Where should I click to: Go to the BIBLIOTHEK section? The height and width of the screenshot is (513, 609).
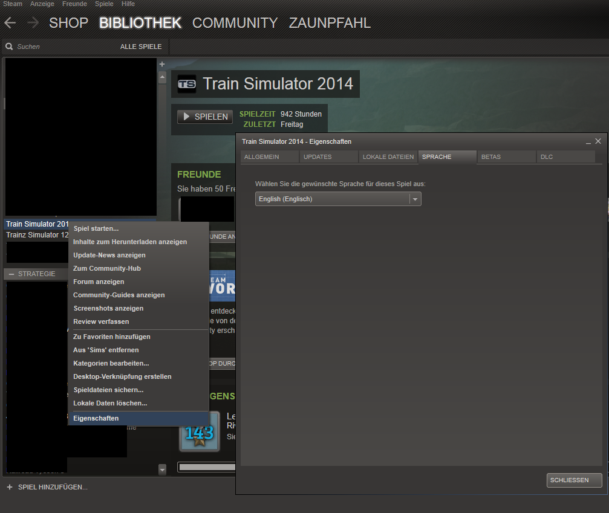click(x=140, y=23)
